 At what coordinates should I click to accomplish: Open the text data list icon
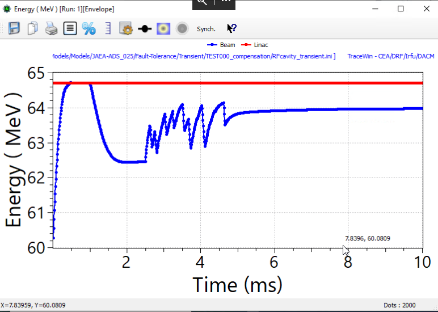(70, 28)
